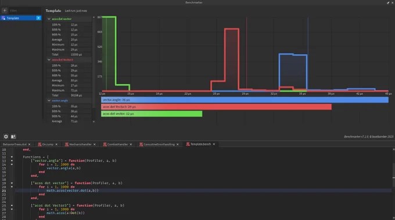Screen dimensions: 395x220
Task: Fold the function at line 19
Action: [x=12, y=183]
